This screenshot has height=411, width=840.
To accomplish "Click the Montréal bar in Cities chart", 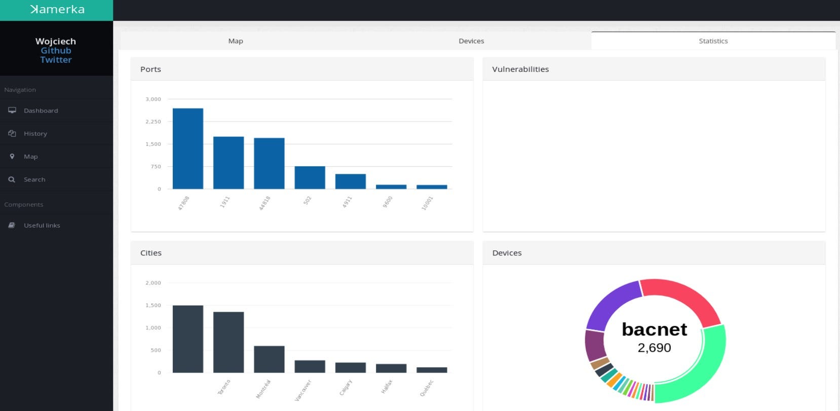I will pos(269,359).
